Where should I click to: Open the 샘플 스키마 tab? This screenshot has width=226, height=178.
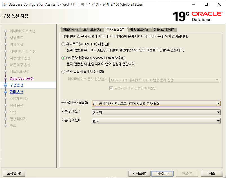164,30
